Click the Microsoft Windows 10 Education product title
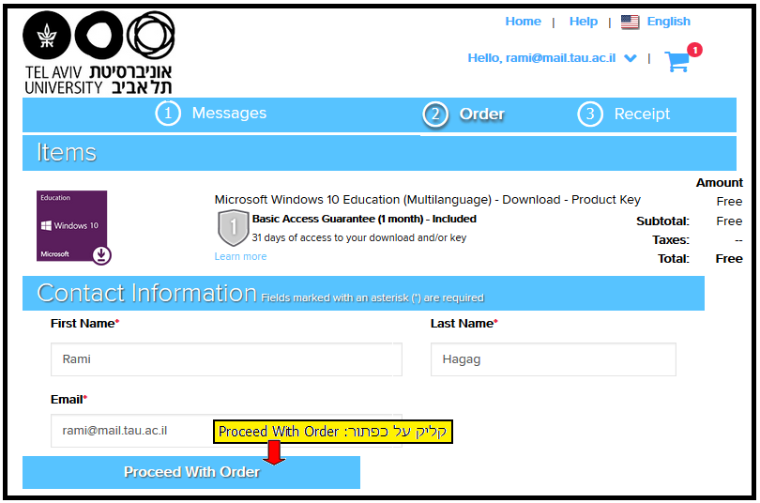The width and height of the screenshot is (760, 503). [x=428, y=200]
